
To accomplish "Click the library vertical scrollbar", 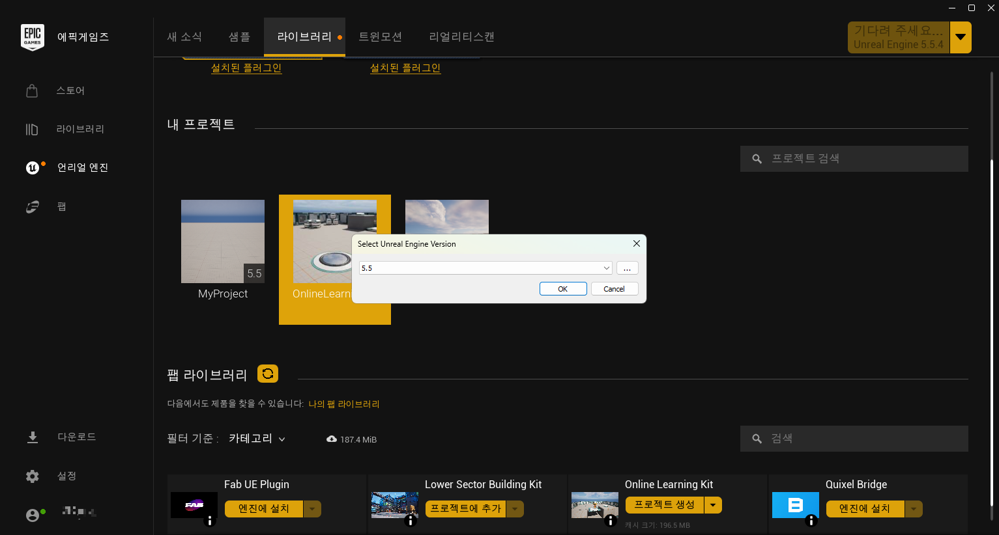I will click(991, 332).
